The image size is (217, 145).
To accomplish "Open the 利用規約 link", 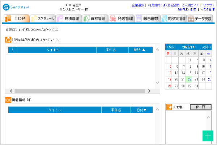I will 154,5.
